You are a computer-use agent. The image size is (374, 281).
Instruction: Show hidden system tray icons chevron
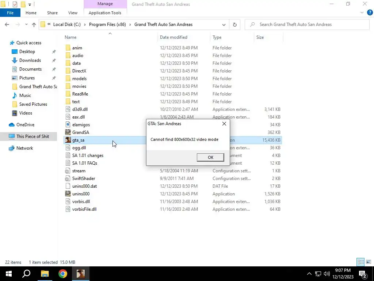point(309,274)
